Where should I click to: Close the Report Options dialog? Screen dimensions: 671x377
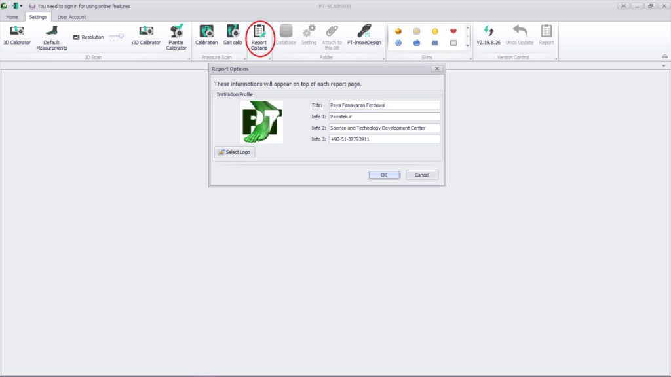[437, 69]
